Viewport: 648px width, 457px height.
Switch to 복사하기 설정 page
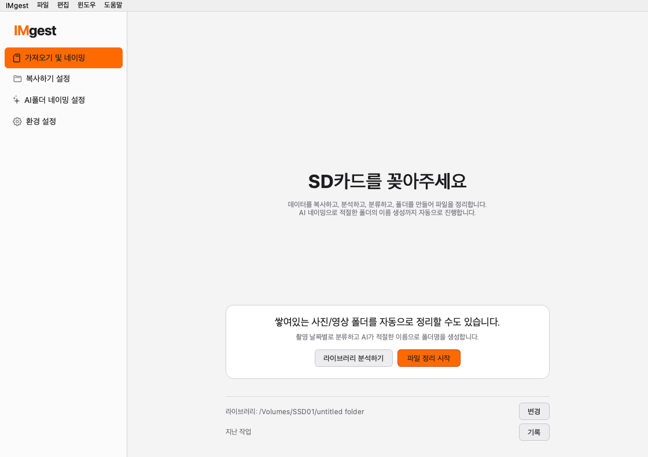[x=64, y=79]
